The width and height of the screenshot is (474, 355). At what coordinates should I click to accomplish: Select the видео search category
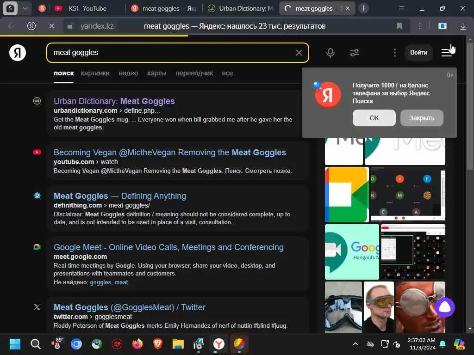click(x=128, y=73)
